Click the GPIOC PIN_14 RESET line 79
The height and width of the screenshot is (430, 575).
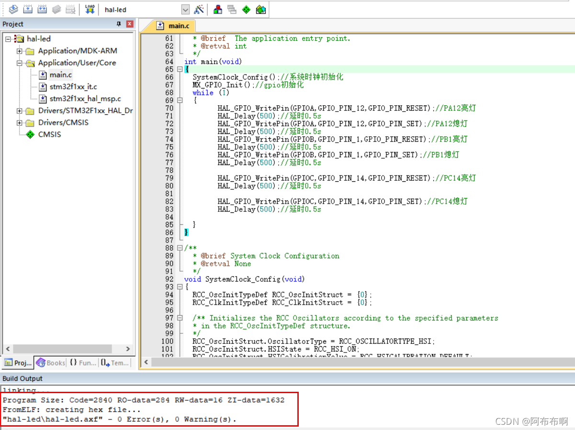click(347, 178)
